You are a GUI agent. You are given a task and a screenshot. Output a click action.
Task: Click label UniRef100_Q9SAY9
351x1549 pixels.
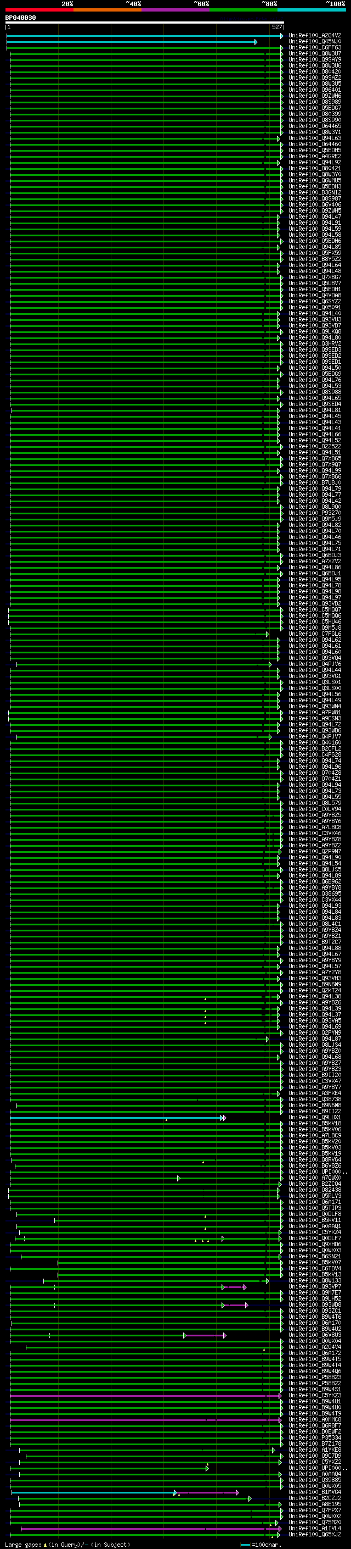[x=315, y=59]
